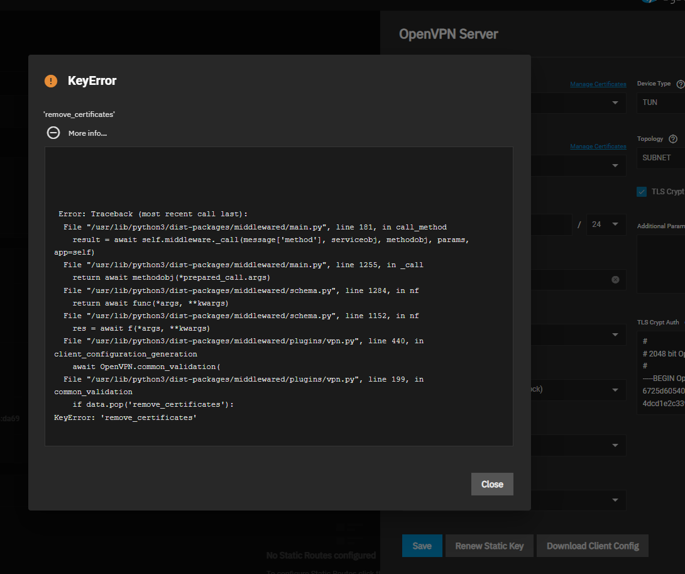
Task: Toggle the TLS Crypt checkbox
Action: [641, 192]
